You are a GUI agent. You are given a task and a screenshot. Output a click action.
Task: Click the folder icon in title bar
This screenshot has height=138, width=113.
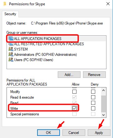[5, 4]
